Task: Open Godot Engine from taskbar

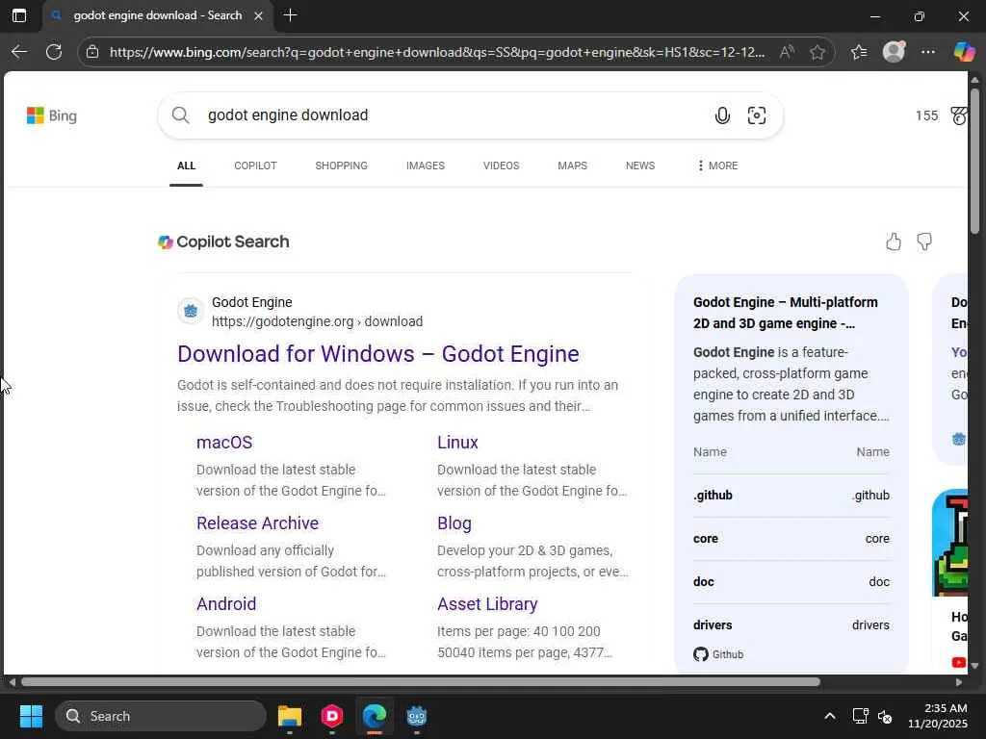Action: point(416,716)
